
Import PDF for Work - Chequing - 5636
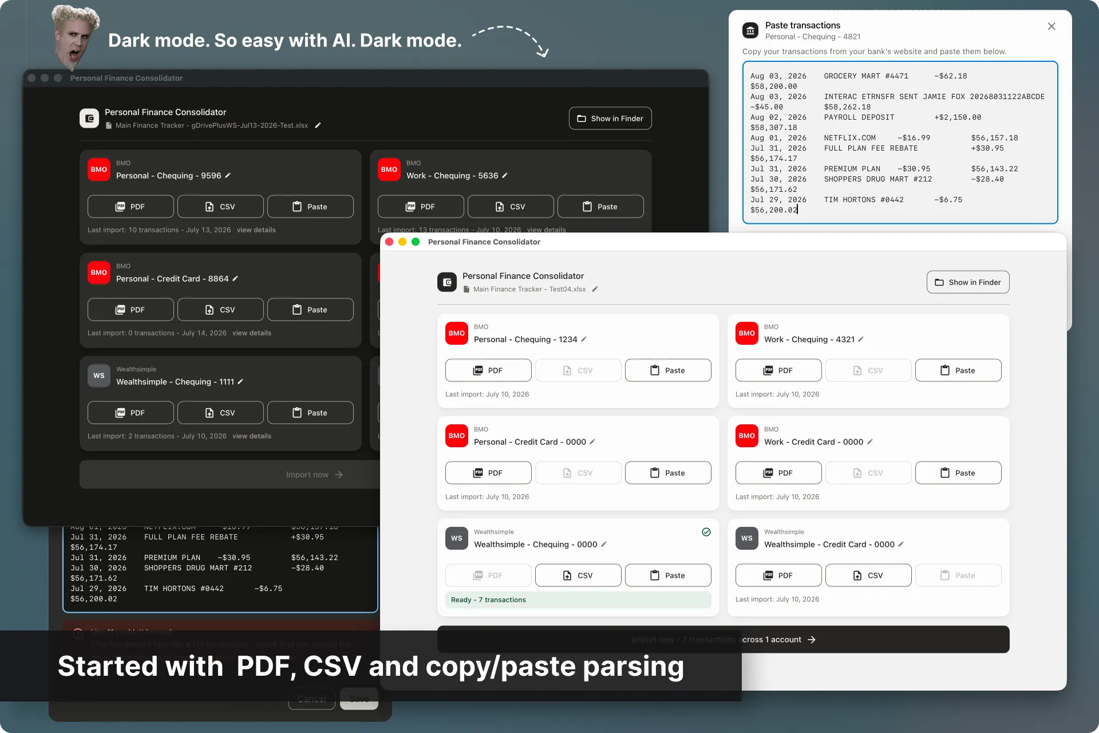(421, 207)
